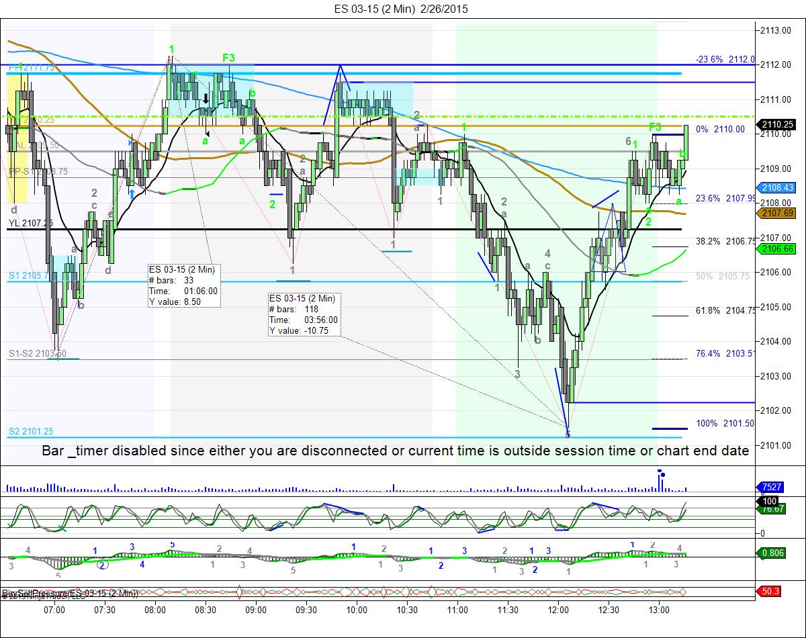Click the 76.4% 2103.51 Fibonacci label
This screenshot has width=806, height=638.
point(725,353)
